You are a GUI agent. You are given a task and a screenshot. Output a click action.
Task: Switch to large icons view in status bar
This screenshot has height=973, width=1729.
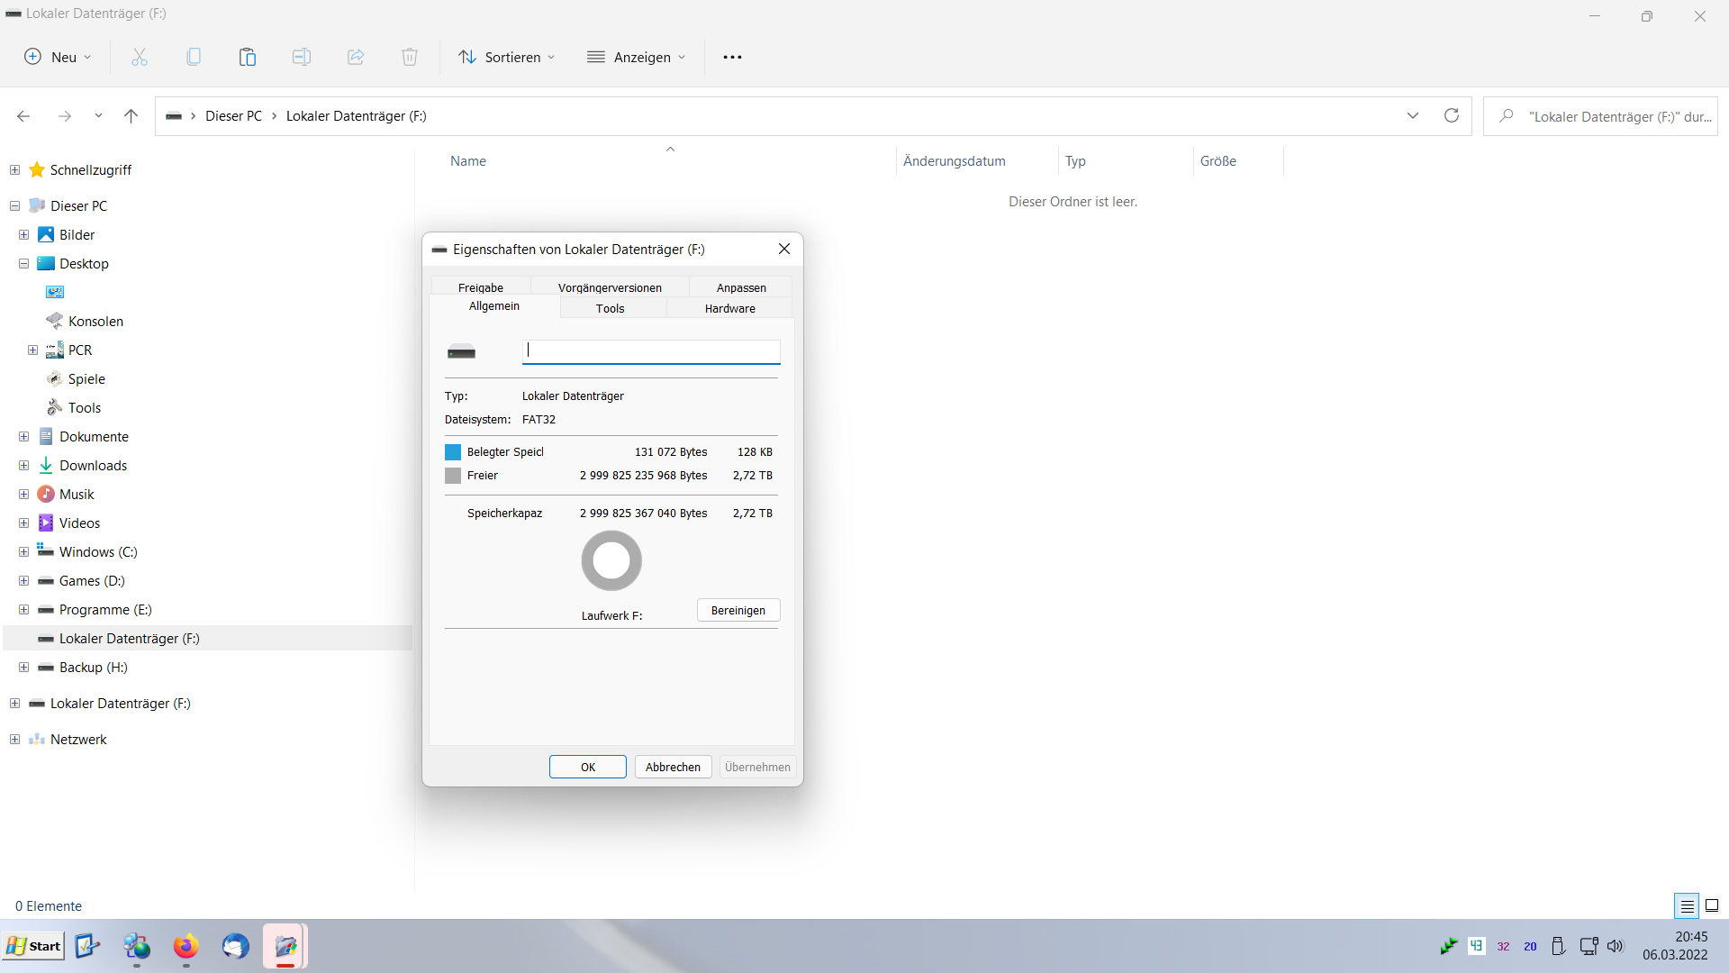(x=1712, y=905)
